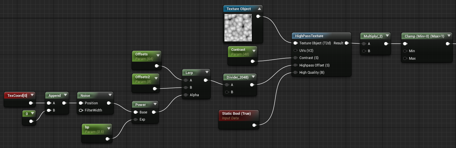456x148 pixels.
Task: Click the Clamp node output pin
Action: point(448,44)
